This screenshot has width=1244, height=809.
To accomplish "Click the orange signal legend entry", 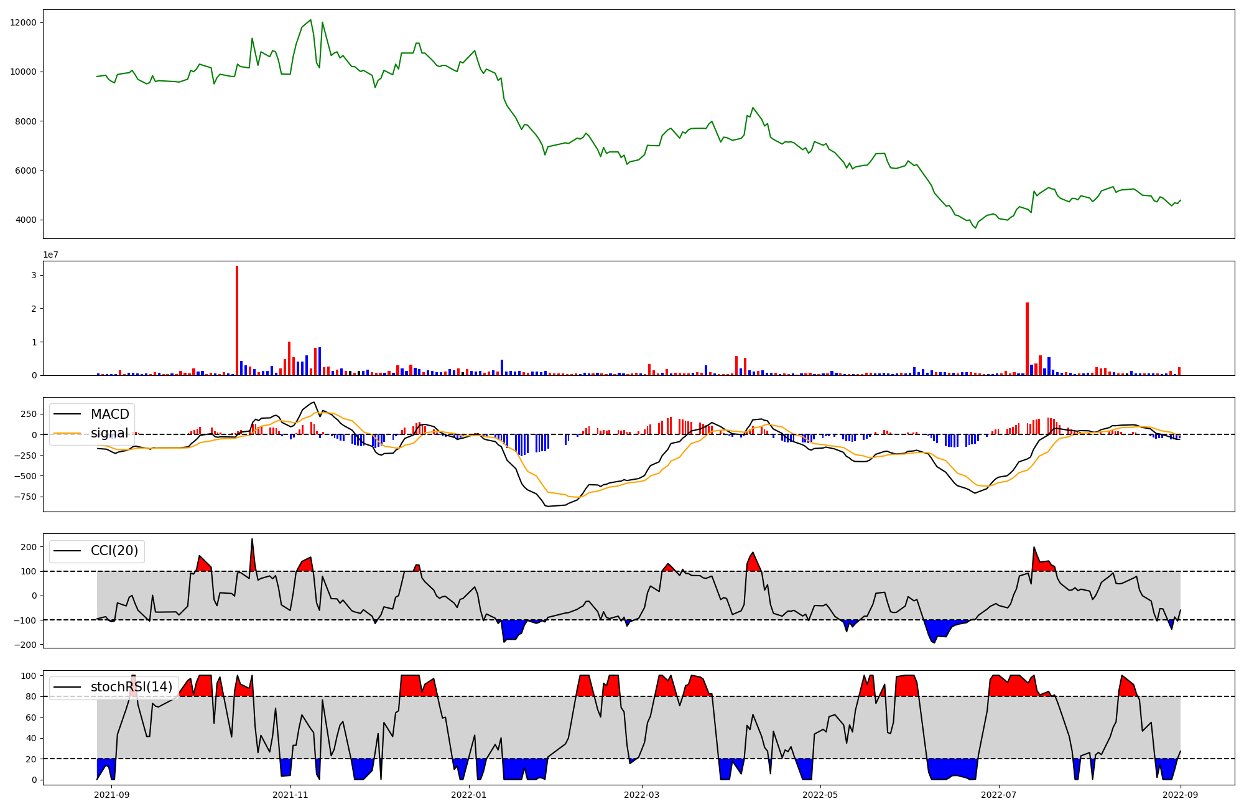I will (109, 433).
